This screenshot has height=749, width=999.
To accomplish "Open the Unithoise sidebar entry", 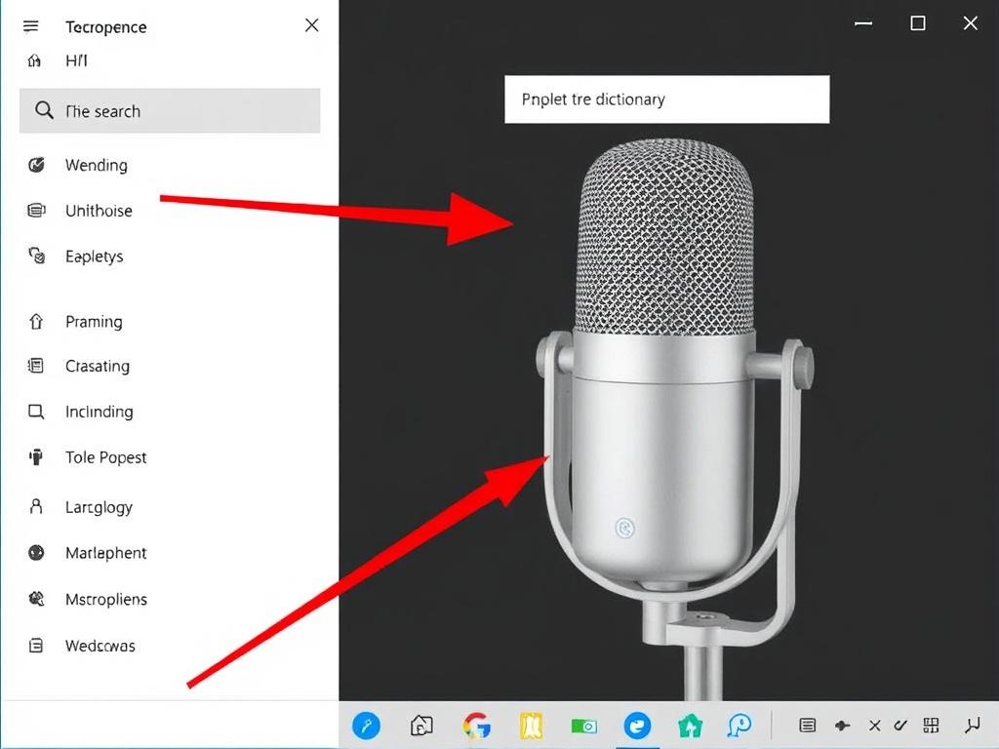I will [x=98, y=211].
